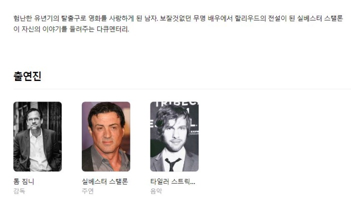Open the 타일러 스트릭 black-and-white photo
Image resolution: width=351 pixels, height=201 pixels.
tap(174, 136)
